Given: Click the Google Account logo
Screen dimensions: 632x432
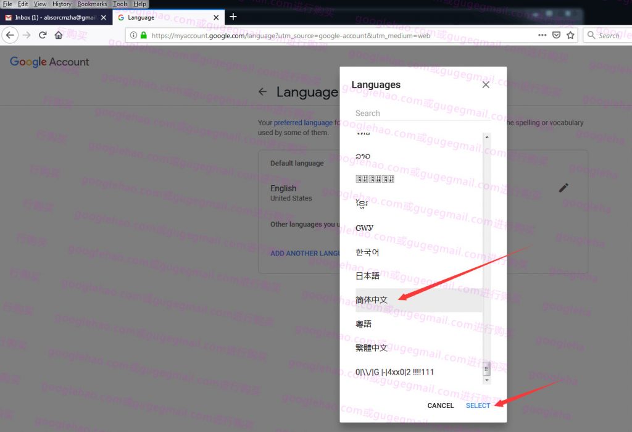Looking at the screenshot, I should click(x=49, y=62).
